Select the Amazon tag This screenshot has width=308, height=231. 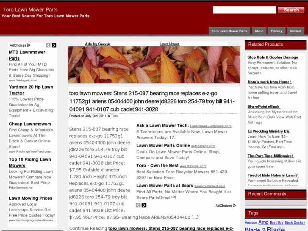[251, 223]
